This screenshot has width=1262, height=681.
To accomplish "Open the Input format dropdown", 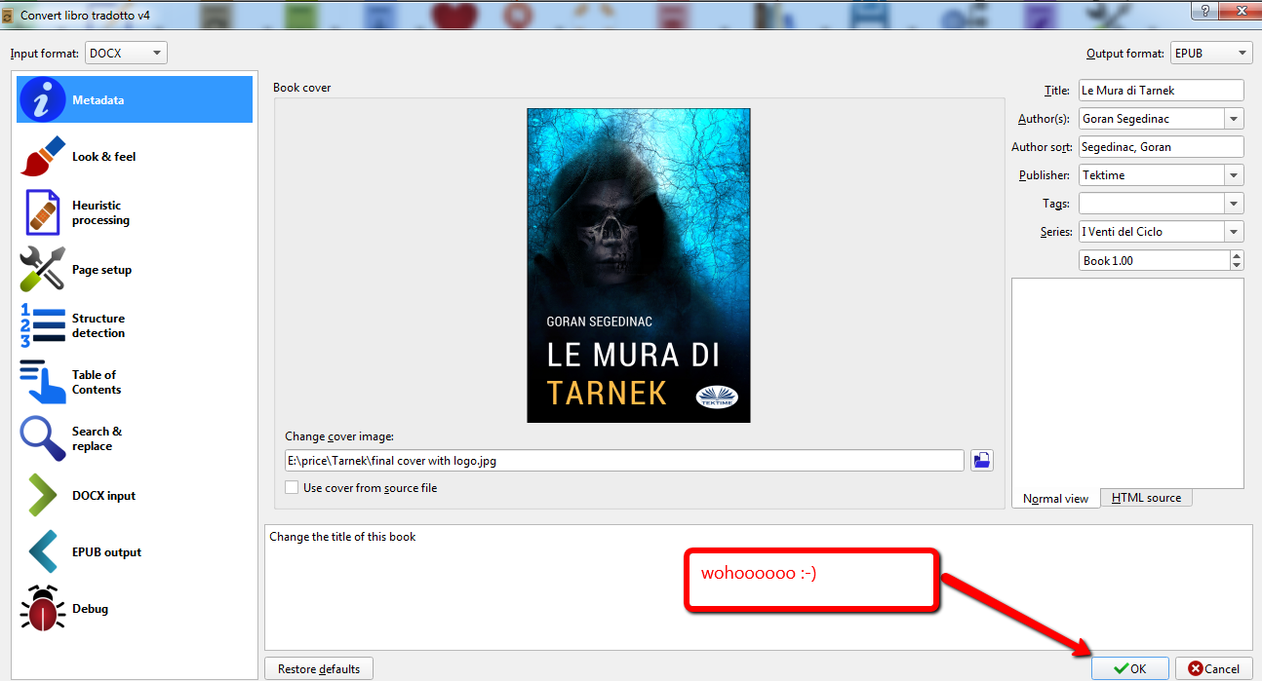I will click(127, 53).
